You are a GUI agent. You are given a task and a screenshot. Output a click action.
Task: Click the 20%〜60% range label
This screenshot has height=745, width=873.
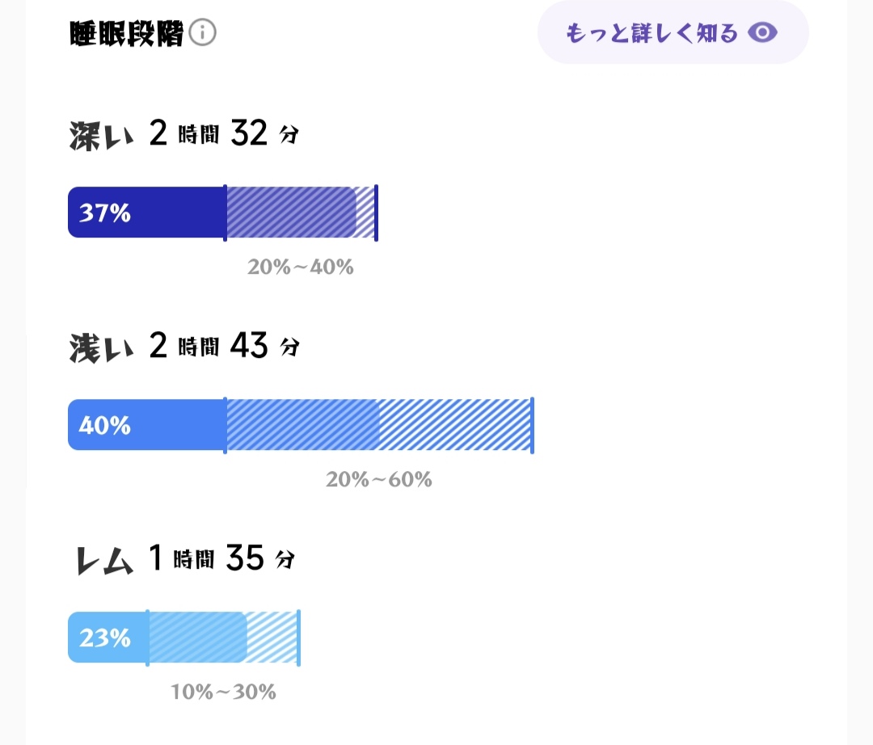click(378, 479)
